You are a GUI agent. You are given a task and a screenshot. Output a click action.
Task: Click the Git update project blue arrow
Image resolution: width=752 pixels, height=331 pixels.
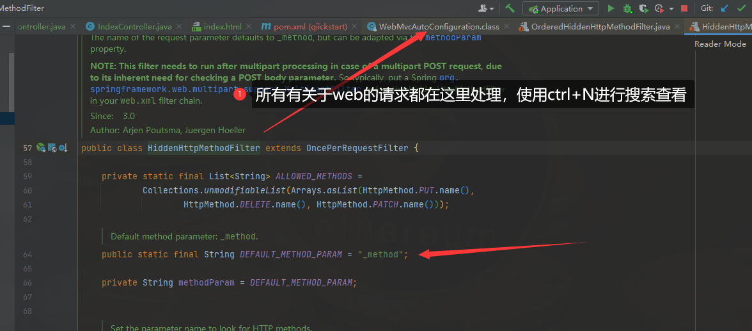coord(725,8)
